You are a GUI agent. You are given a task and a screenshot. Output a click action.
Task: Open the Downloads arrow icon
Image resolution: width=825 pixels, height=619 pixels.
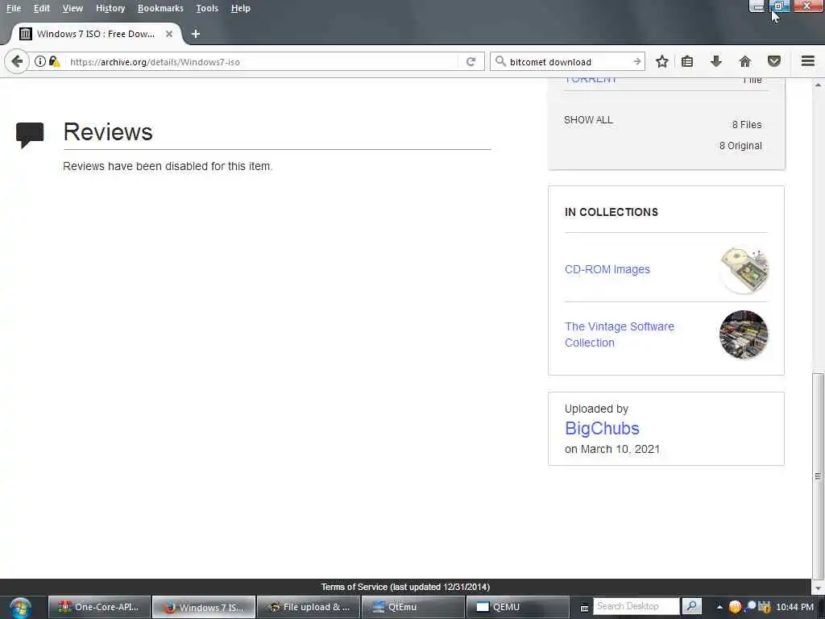(x=715, y=61)
